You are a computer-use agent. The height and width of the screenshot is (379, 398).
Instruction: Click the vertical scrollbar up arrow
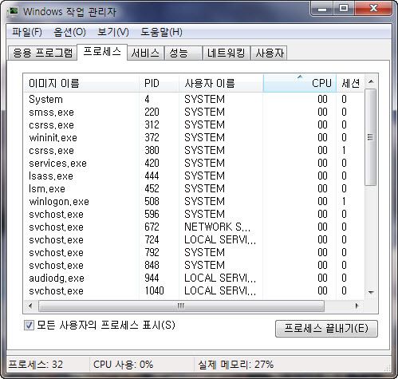(x=371, y=81)
